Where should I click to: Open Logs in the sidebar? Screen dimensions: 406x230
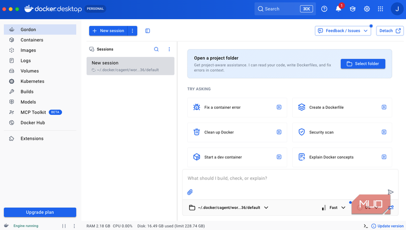pos(40,61)
